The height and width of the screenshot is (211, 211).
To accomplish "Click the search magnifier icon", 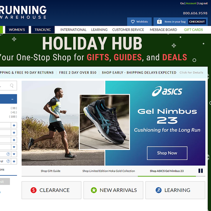I will pyautogui.click(x=12, y=86).
